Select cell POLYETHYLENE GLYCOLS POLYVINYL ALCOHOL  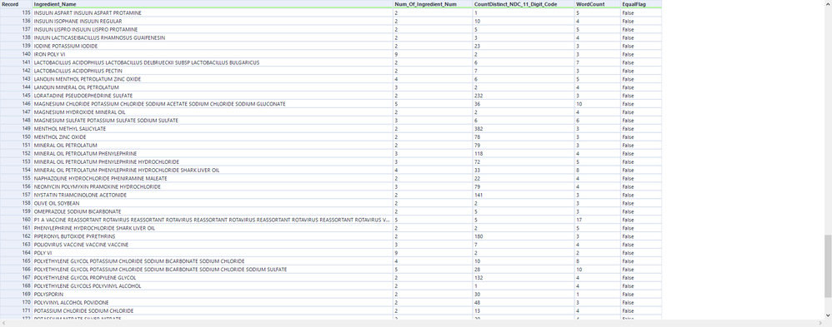click(x=213, y=285)
